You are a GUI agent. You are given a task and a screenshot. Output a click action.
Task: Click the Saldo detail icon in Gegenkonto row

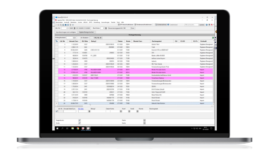point(144,120)
